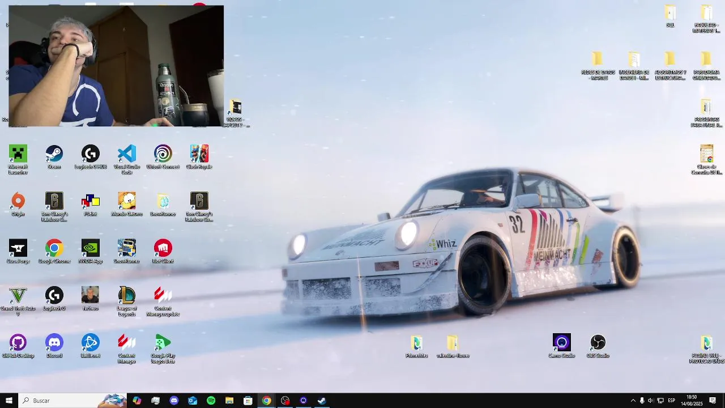This screenshot has height=408, width=725.
Task: Open Steam from the taskbar
Action: point(322,401)
